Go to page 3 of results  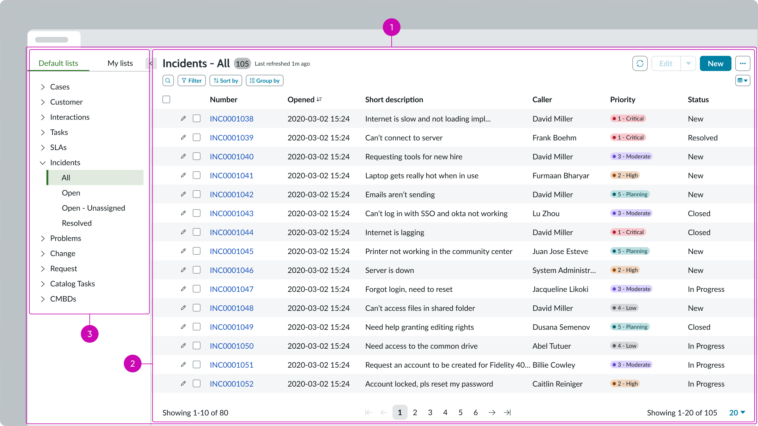pos(430,412)
